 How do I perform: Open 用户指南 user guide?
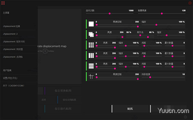click(x=7, y=70)
